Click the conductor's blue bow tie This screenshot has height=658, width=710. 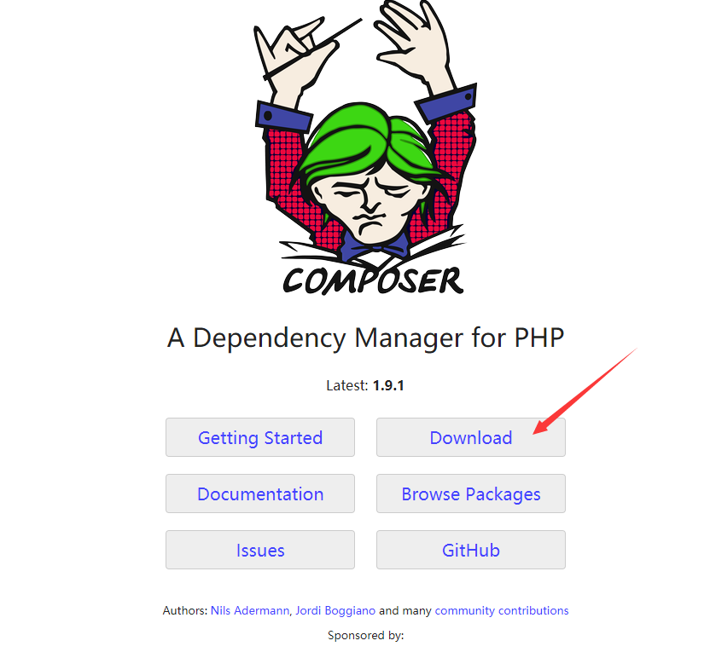pos(375,247)
